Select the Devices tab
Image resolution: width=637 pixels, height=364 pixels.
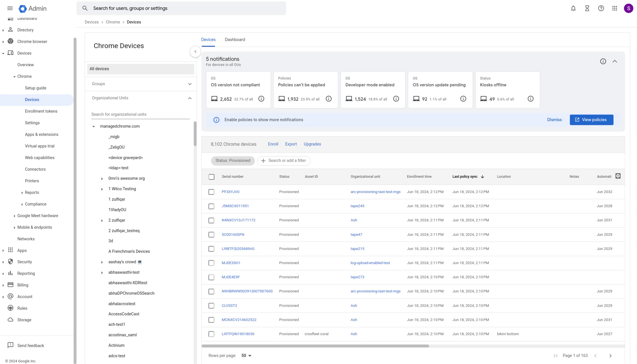pyautogui.click(x=208, y=39)
